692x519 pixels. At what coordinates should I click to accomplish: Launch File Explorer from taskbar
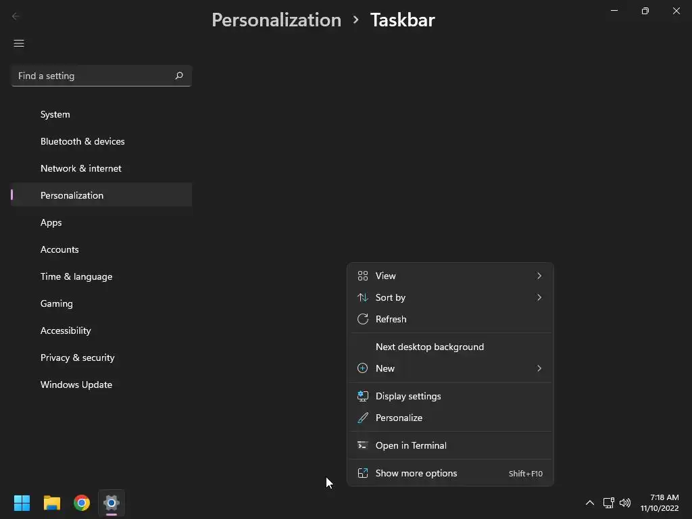pyautogui.click(x=52, y=503)
